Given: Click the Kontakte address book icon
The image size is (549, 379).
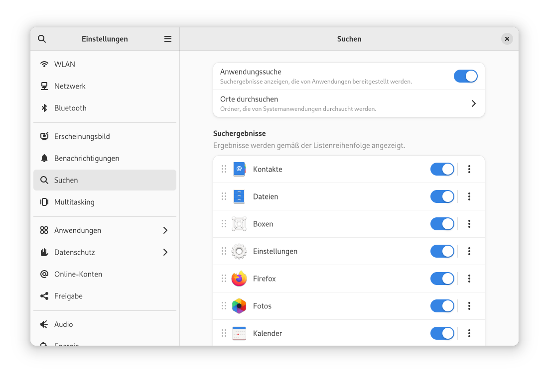Looking at the screenshot, I should [x=239, y=169].
